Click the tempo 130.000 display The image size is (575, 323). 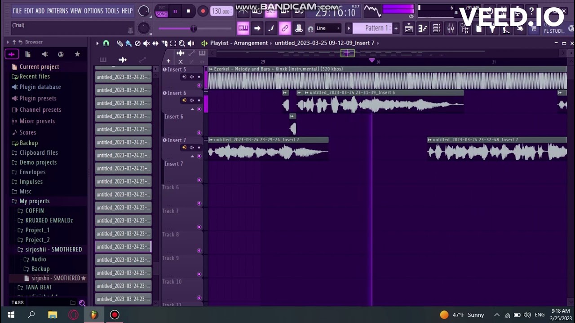(221, 11)
